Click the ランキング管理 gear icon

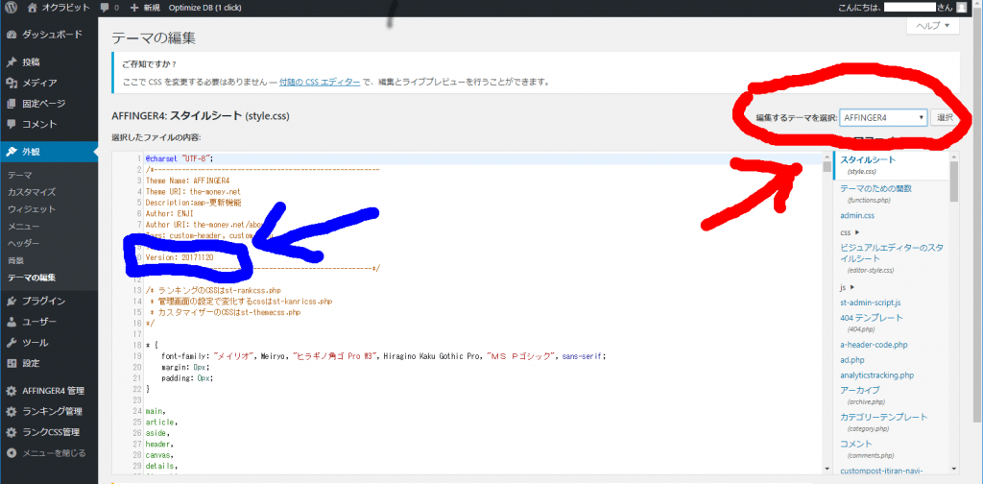click(x=12, y=412)
